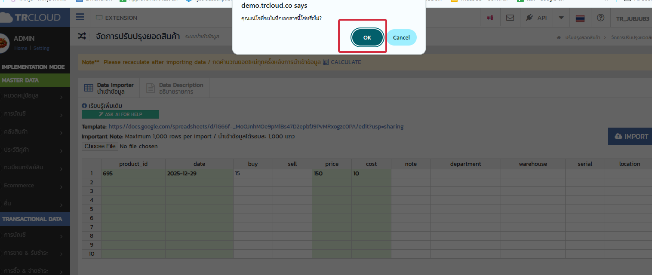Switch to the Data Description tab

(x=176, y=88)
